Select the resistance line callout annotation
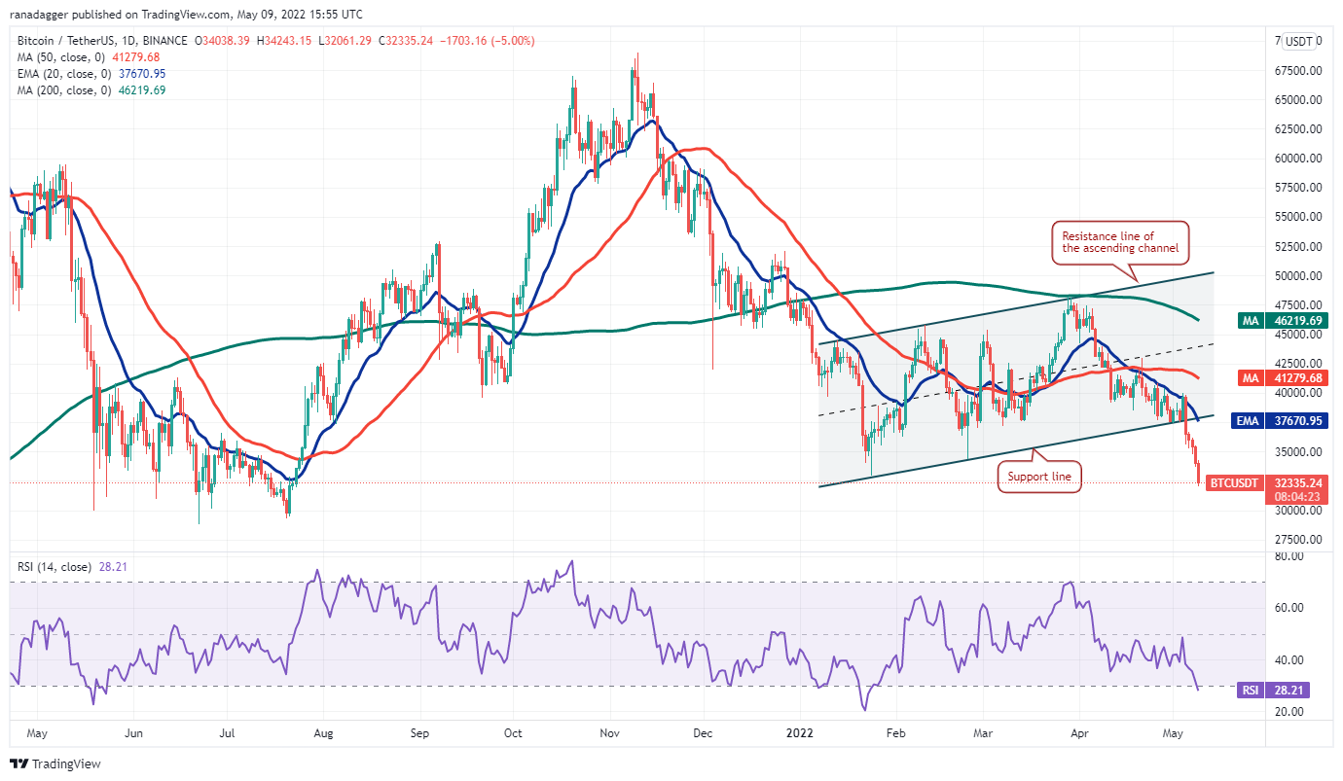Viewport: 1343px width, 781px height. pos(1119,242)
